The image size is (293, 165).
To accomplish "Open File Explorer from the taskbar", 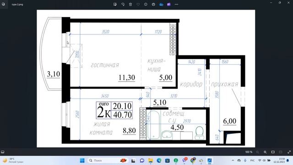I will click(x=151, y=160).
